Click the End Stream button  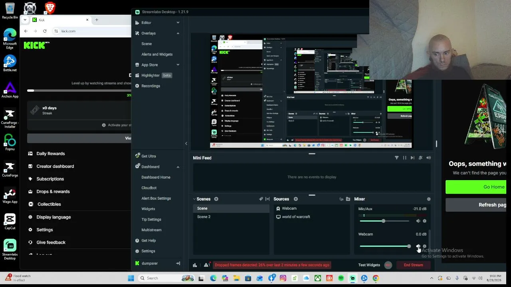point(413,265)
